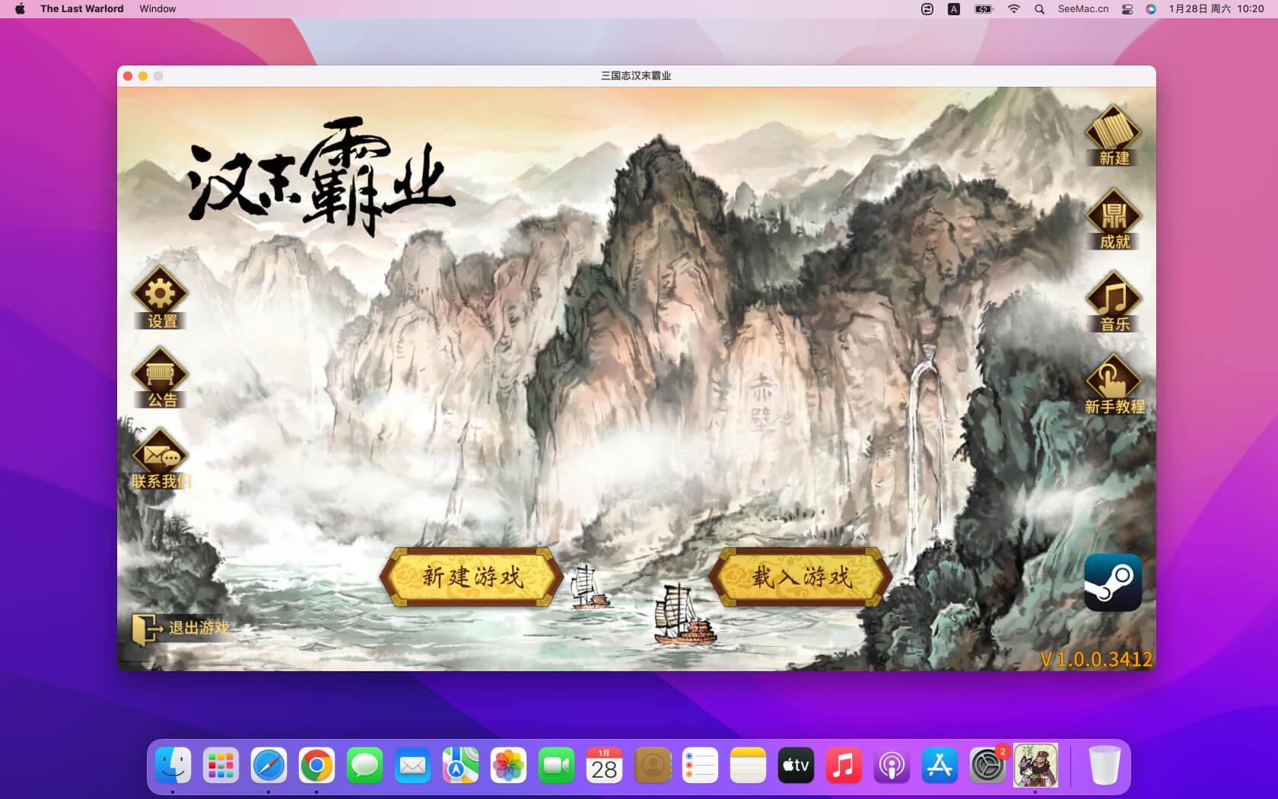Open Messages from the Dock
The width and height of the screenshot is (1278, 799).
pos(364,766)
